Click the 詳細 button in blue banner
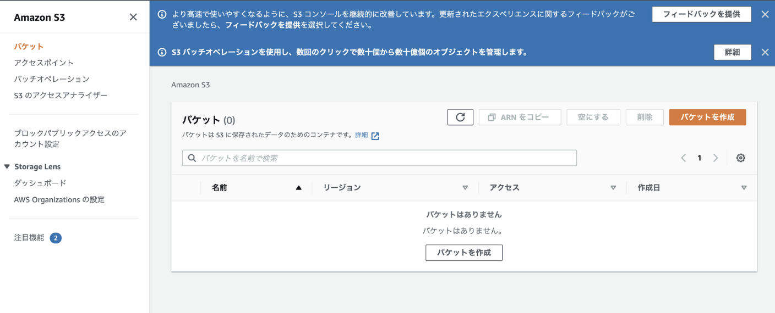Screen dimensions: 775x313 [732, 52]
